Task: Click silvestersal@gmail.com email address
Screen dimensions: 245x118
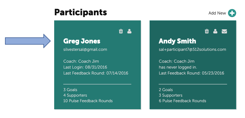Action: pos(85,49)
